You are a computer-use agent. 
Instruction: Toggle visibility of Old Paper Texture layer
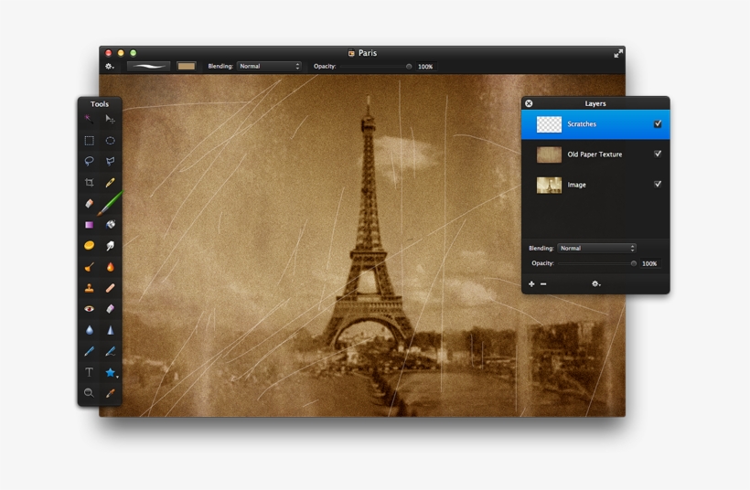[658, 154]
